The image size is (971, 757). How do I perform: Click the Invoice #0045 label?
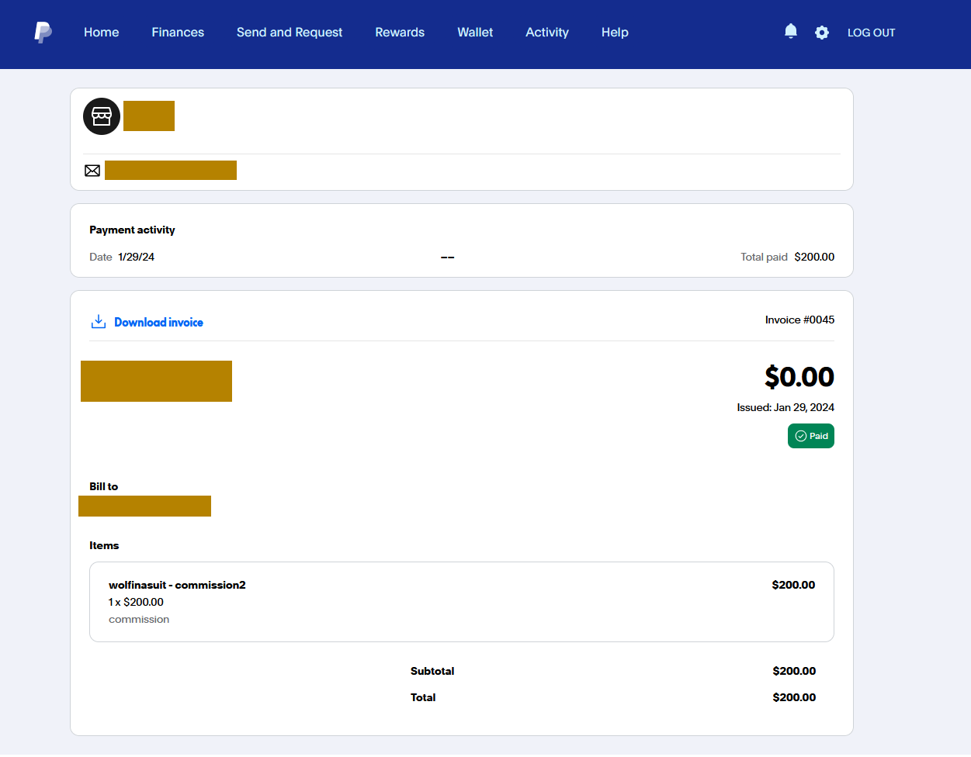pyautogui.click(x=799, y=320)
